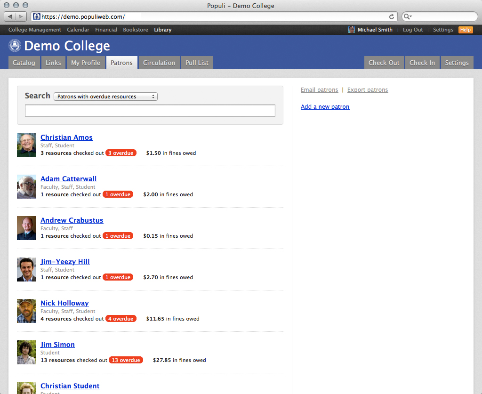Click the '13 overdue' badge for Jim Simon
482x394 pixels.
pos(126,360)
